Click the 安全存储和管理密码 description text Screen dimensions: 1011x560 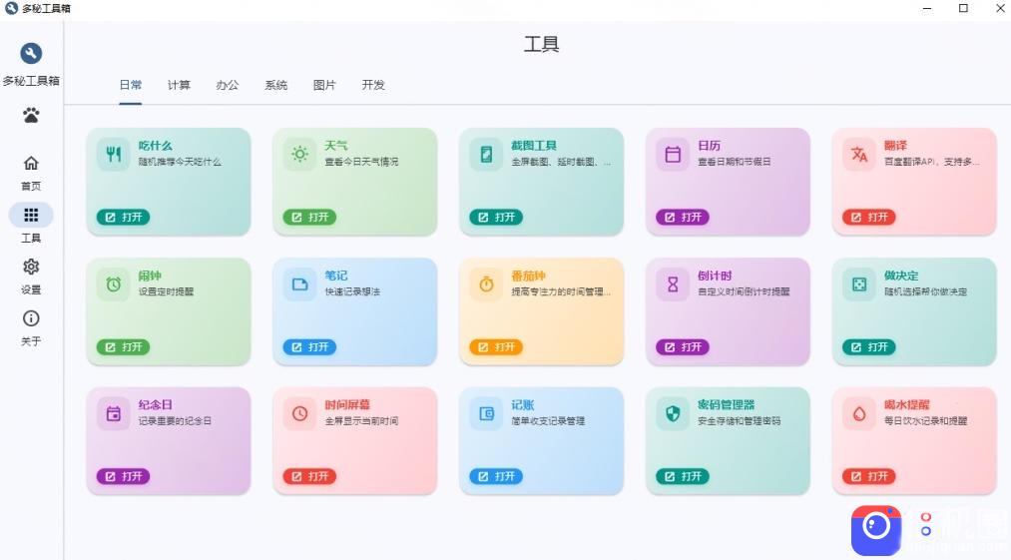pos(739,421)
